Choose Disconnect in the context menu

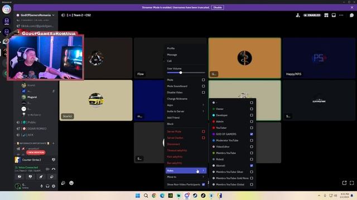click(x=186, y=144)
